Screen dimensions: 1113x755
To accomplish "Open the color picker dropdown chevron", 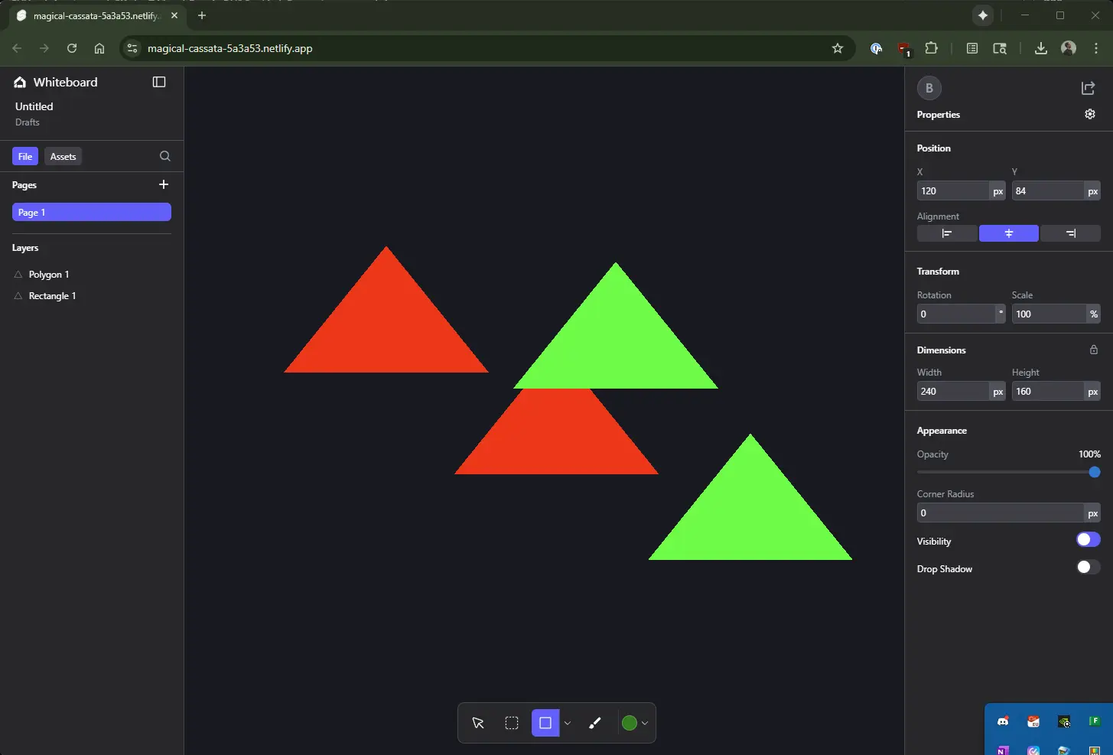I will [x=645, y=724].
